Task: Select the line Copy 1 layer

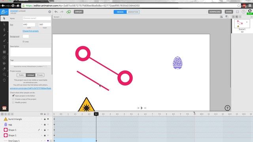Action: [x=14, y=140]
